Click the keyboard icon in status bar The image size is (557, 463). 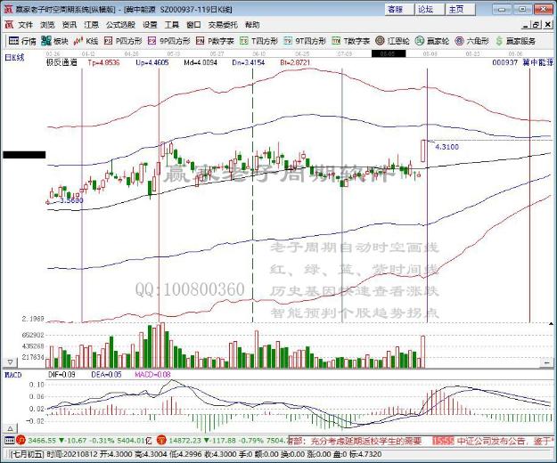[x=10, y=440]
